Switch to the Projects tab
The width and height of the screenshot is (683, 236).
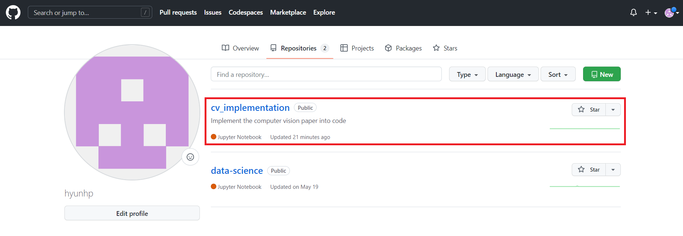click(357, 48)
